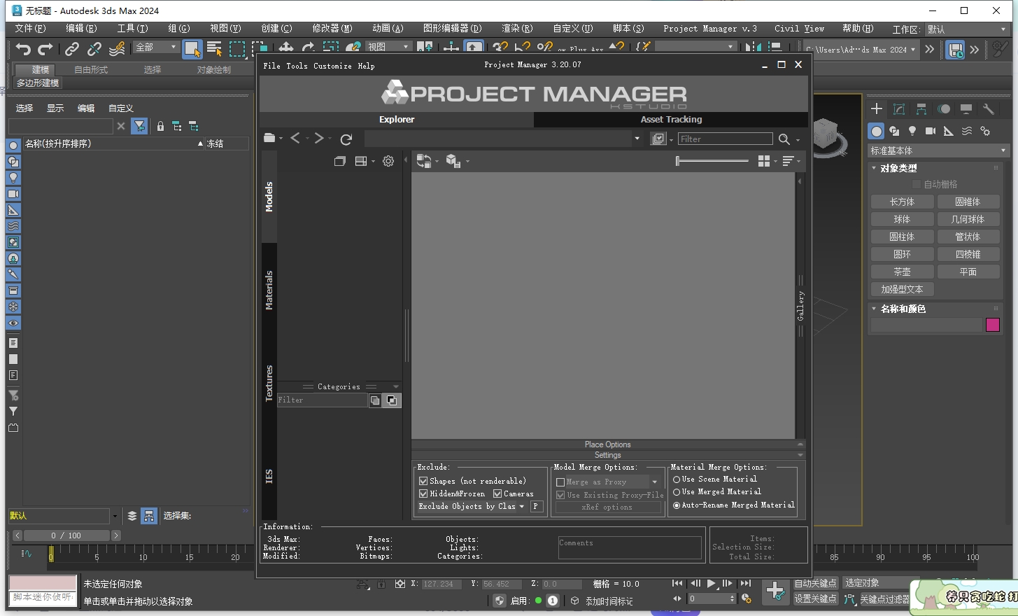The image size is (1018, 616).
Task: Click the 自动关键点 auto key button
Action: (815, 583)
